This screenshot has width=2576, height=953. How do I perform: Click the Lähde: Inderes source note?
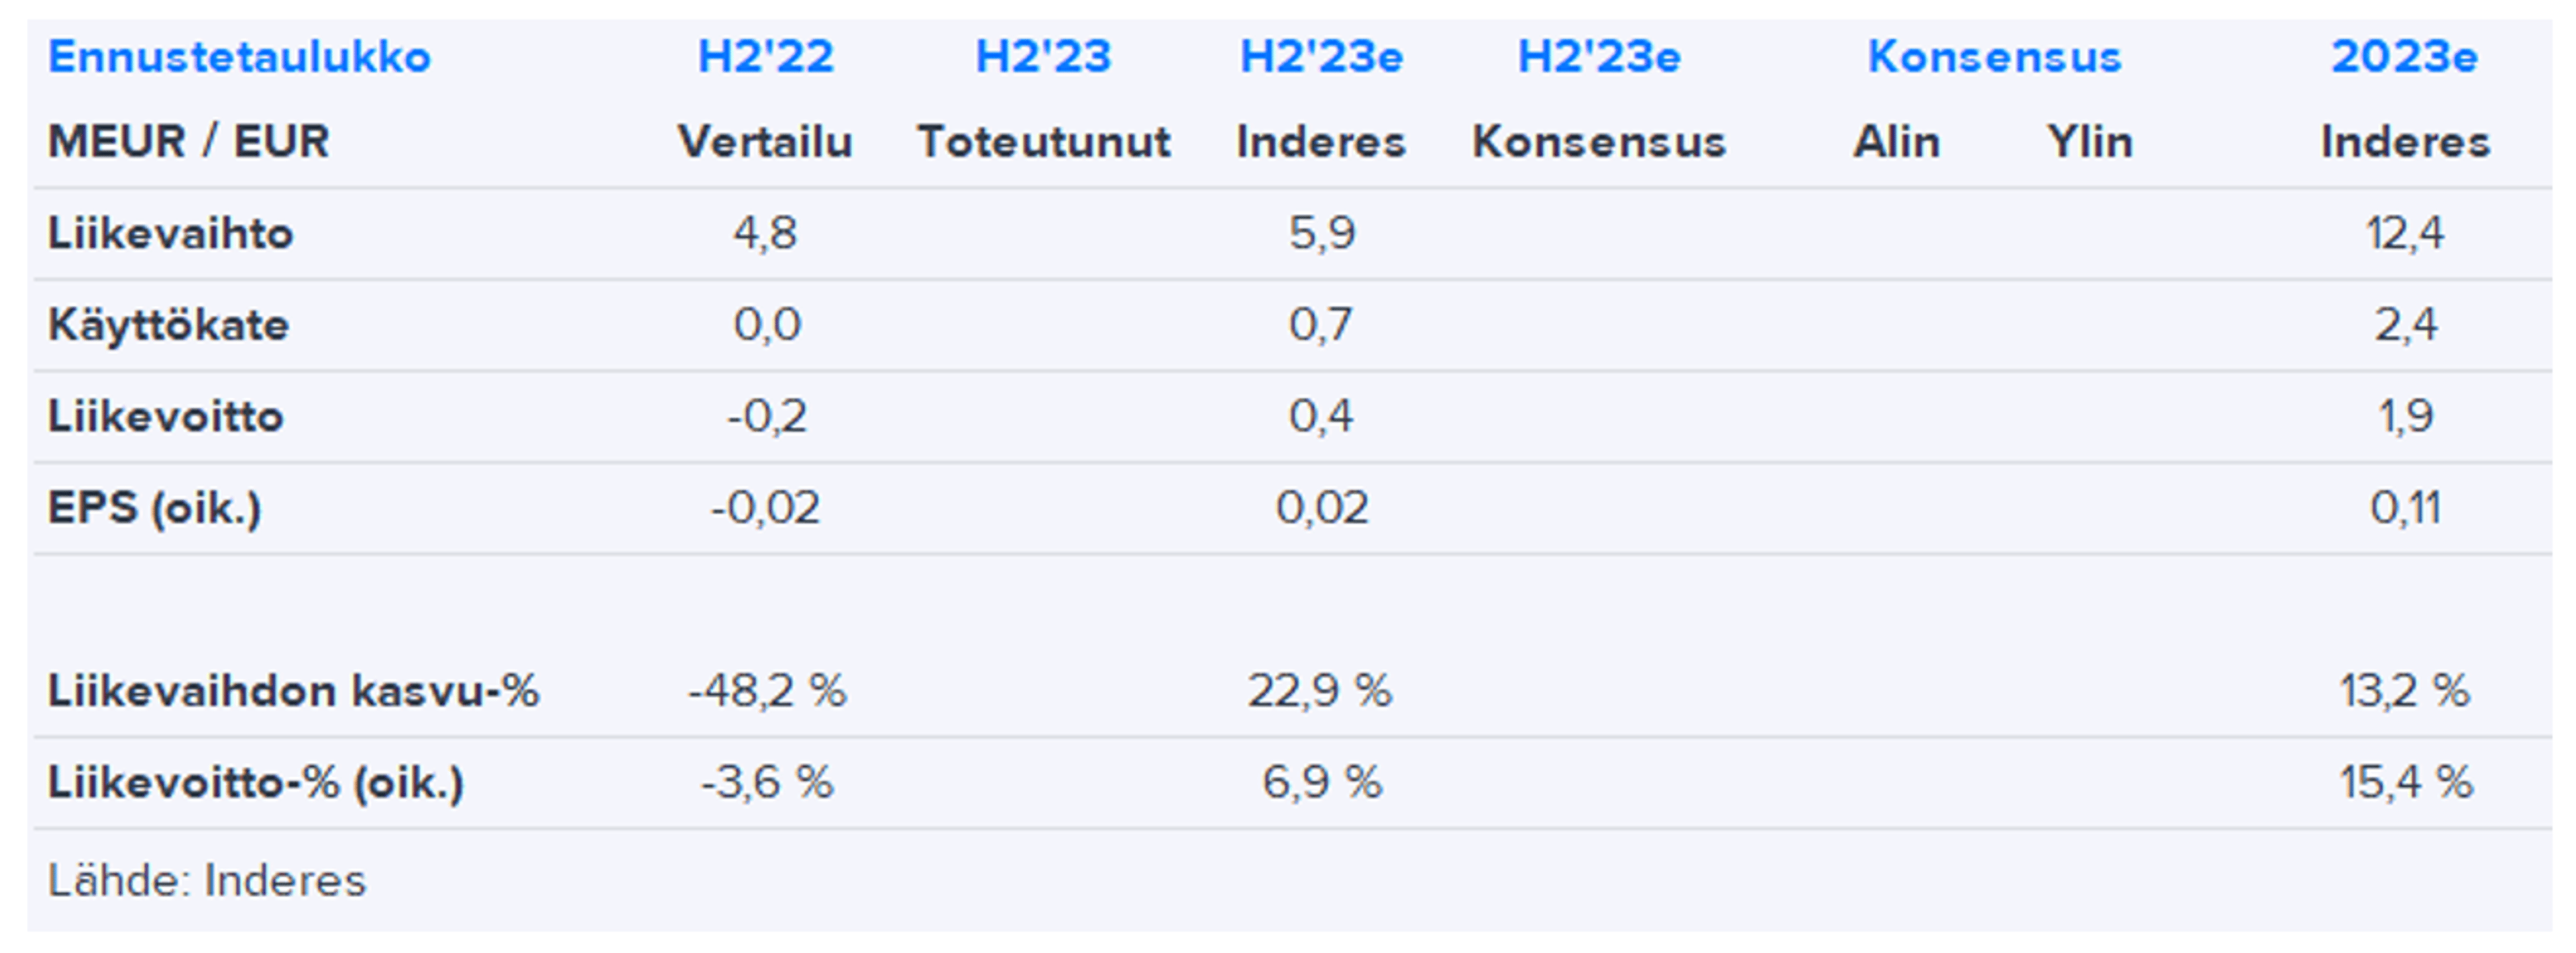coord(207,881)
